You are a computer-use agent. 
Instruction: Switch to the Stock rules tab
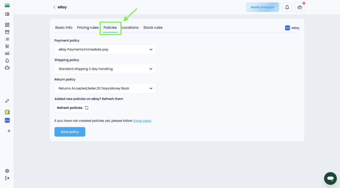pos(153,28)
